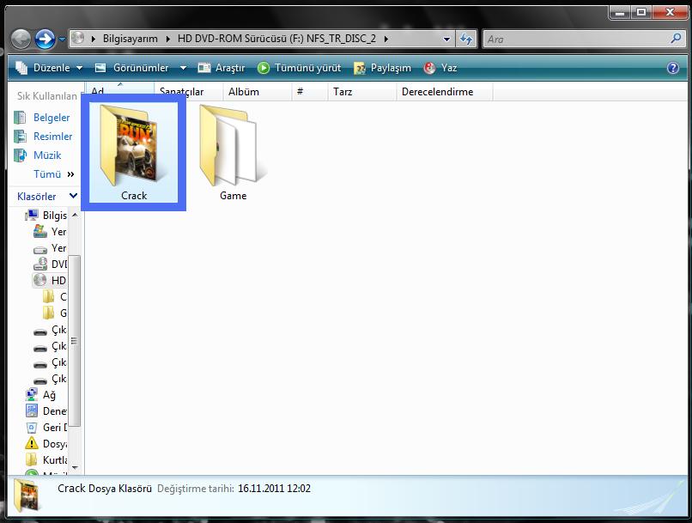Image resolution: width=692 pixels, height=523 pixels.
Task: Click Crack folder preview in details pane
Action: click(x=27, y=496)
